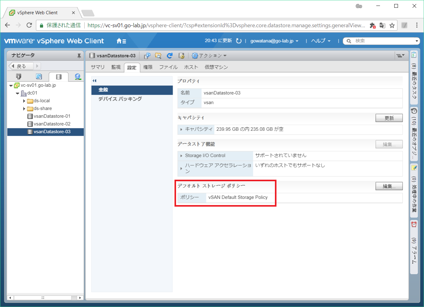
Task: Open the アクション dropdown menu
Action: (209, 56)
